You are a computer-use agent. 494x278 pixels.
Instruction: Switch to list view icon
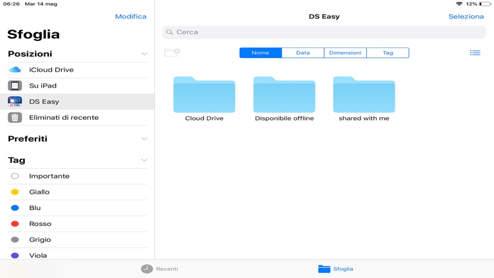[475, 53]
